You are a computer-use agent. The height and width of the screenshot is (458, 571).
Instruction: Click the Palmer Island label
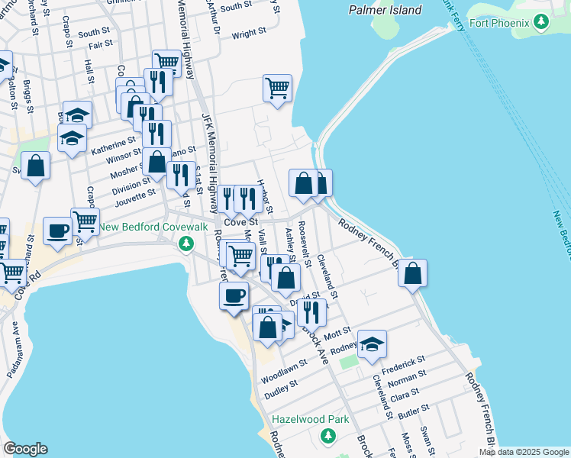tap(386, 10)
